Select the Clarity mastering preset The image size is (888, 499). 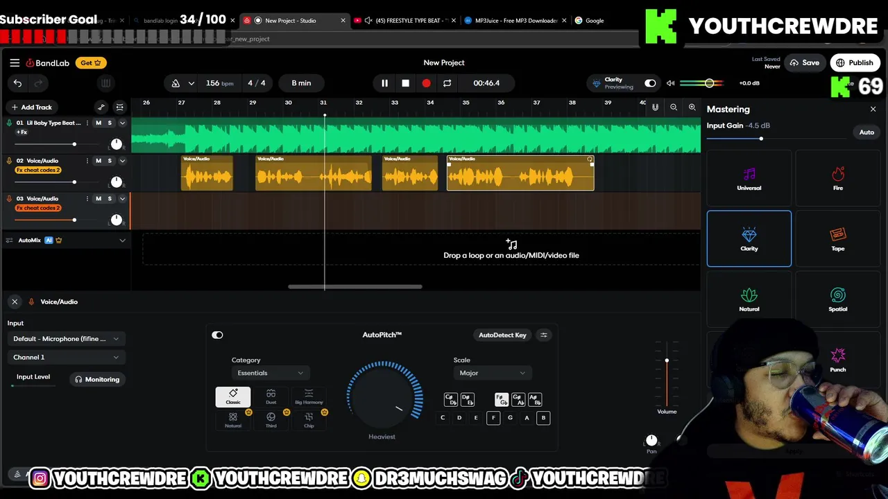click(749, 238)
